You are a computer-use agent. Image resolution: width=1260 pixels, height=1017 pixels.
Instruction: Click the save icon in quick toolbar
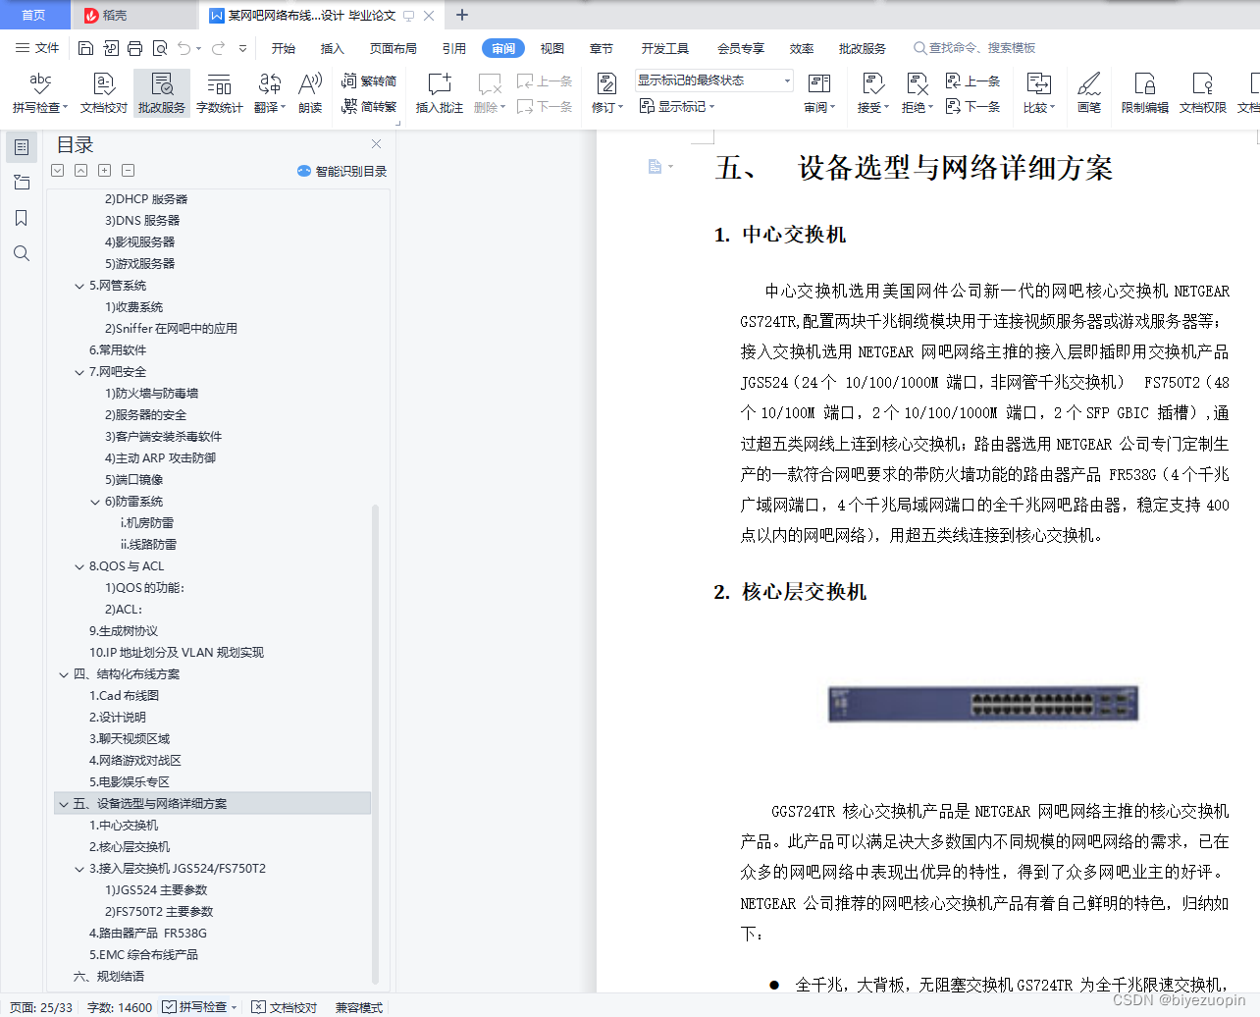tap(85, 48)
